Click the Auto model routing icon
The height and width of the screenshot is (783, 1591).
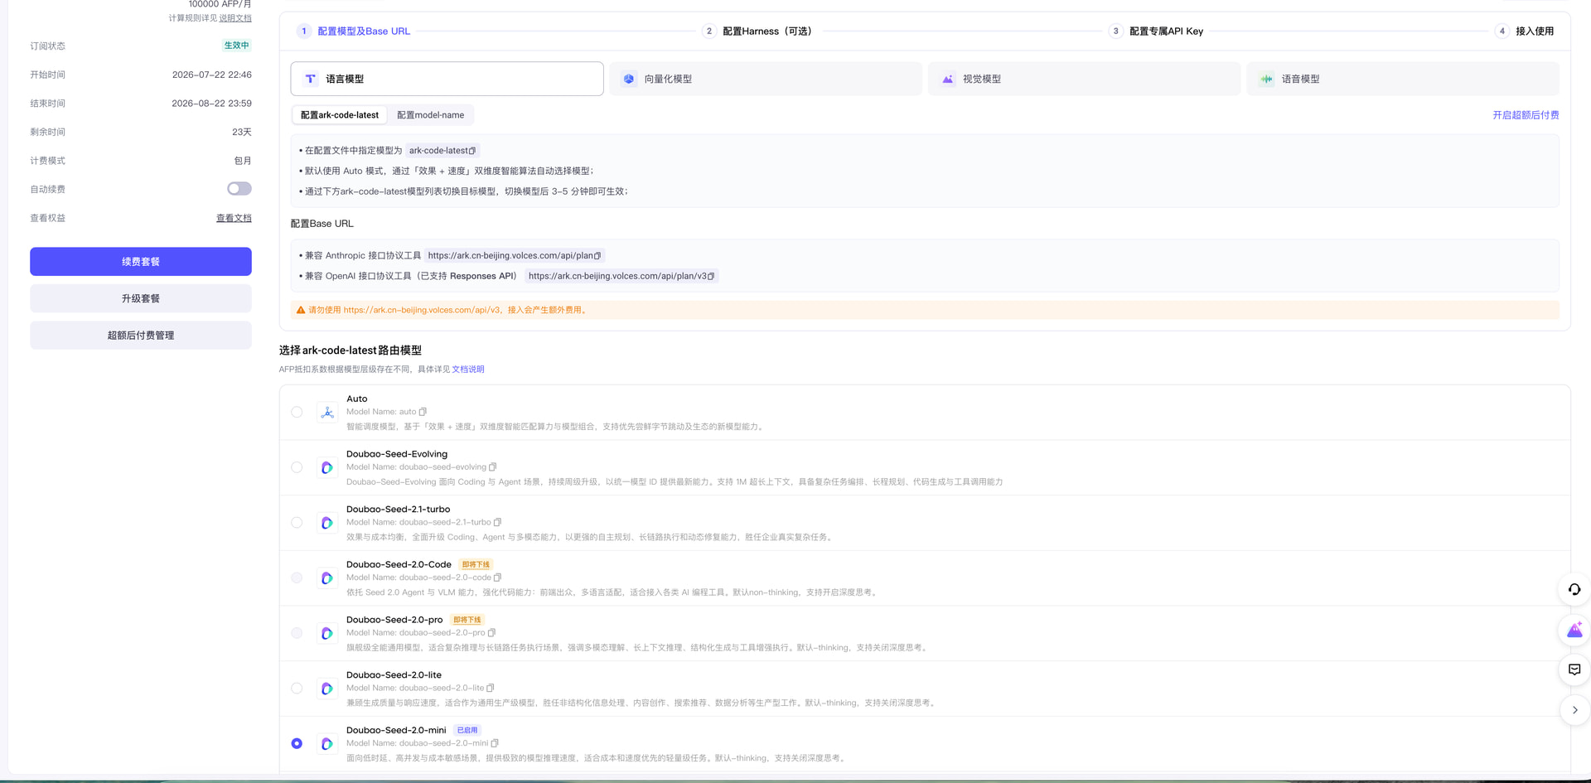[327, 413]
